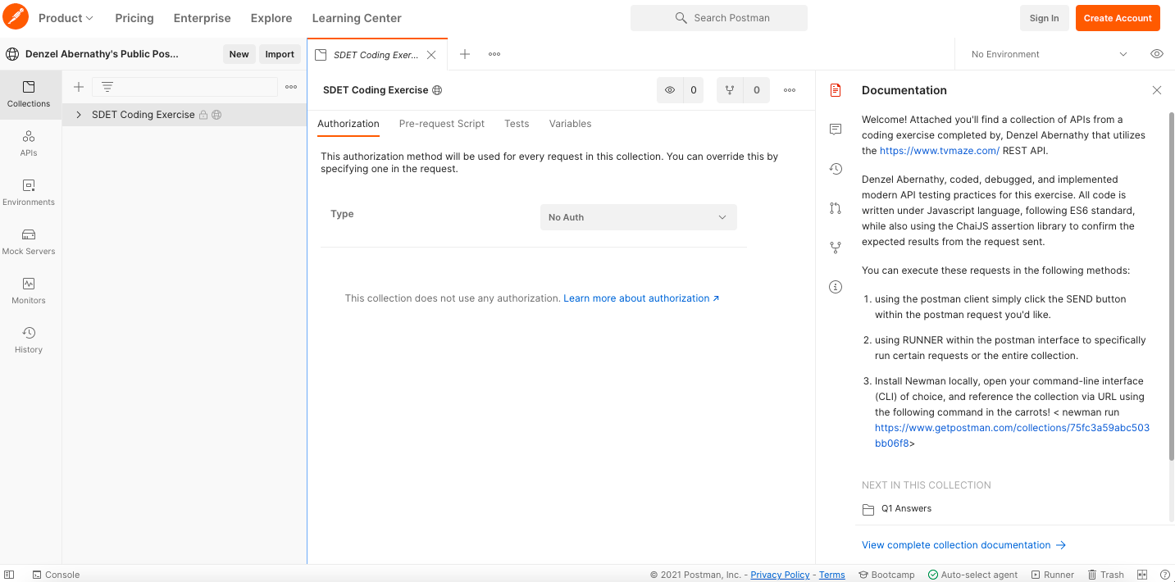Open the Changelog icon in right rail
This screenshot has height=582, width=1175.
(836, 169)
